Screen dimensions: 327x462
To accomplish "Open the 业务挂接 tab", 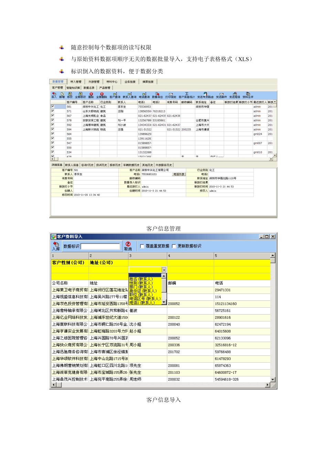I will pos(130,82).
